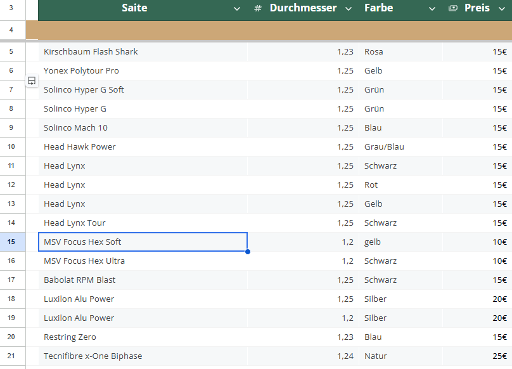The image size is (512, 369).
Task: Click the currency type icon beside Preis
Action: (x=452, y=8)
